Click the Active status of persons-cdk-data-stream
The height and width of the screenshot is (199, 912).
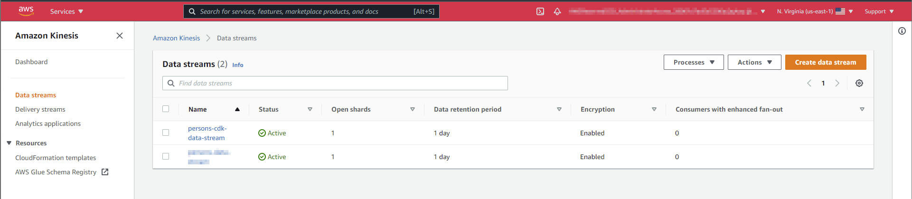pyautogui.click(x=272, y=133)
